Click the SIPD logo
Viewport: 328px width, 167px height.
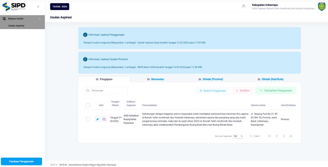tap(13, 7)
